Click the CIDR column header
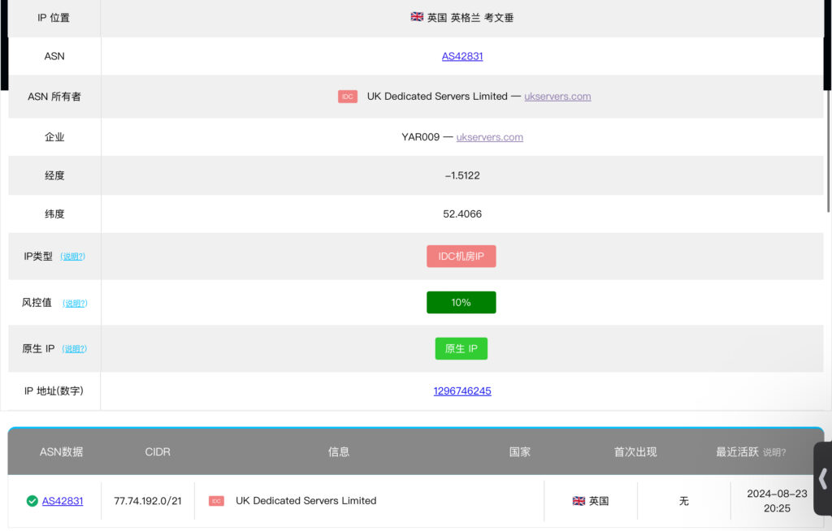This screenshot has width=832, height=531. pyautogui.click(x=158, y=451)
